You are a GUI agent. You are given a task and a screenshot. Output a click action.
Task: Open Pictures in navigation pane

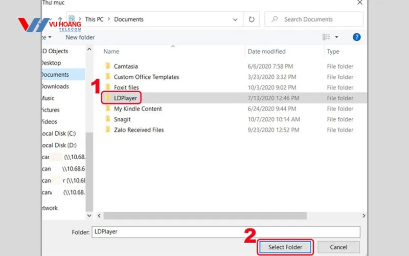coord(50,110)
